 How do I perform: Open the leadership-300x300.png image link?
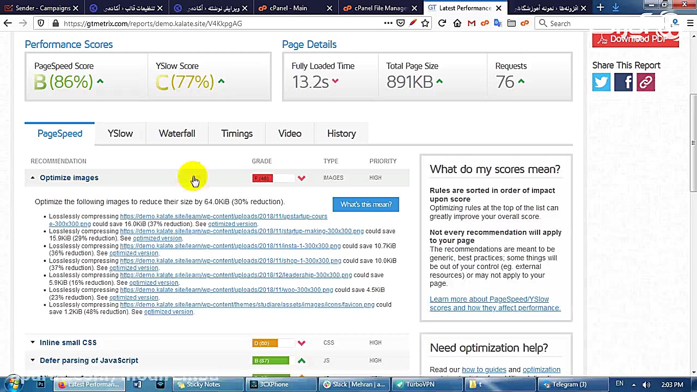236,275
